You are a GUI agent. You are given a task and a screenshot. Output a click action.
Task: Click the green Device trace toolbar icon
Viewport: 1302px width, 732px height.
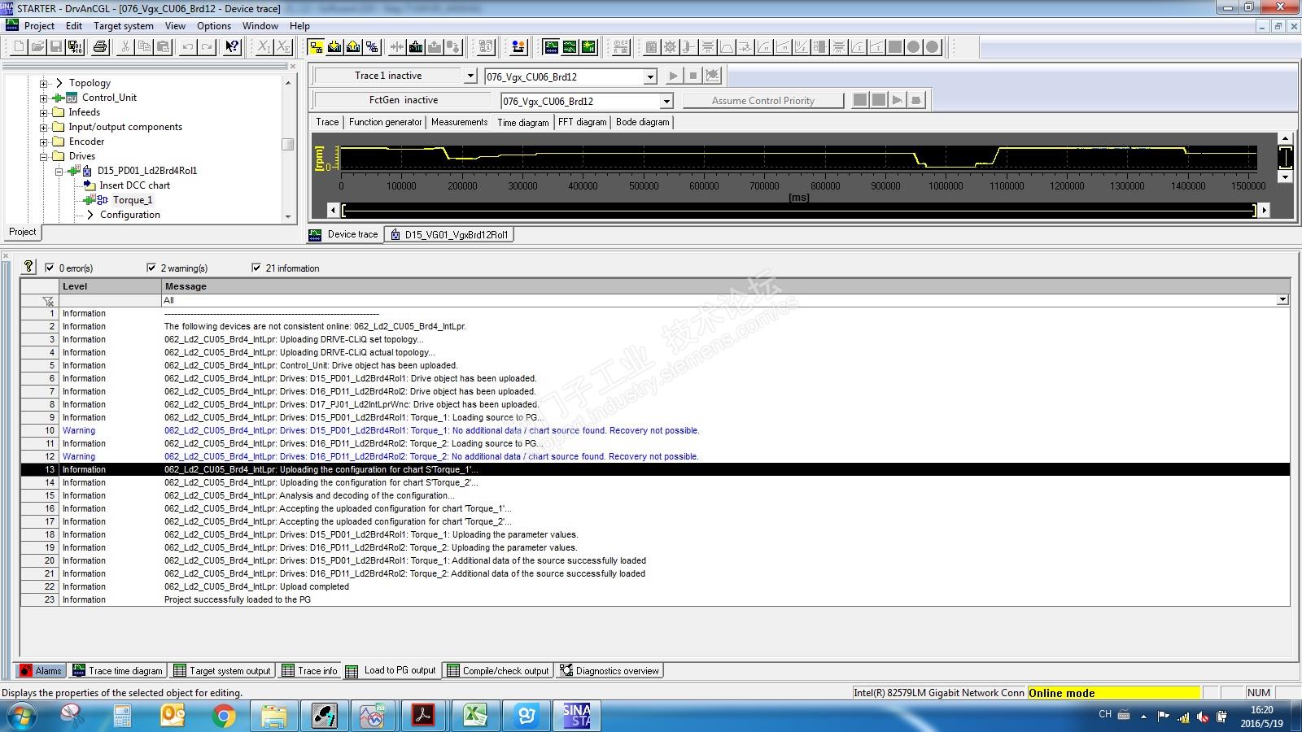point(551,47)
